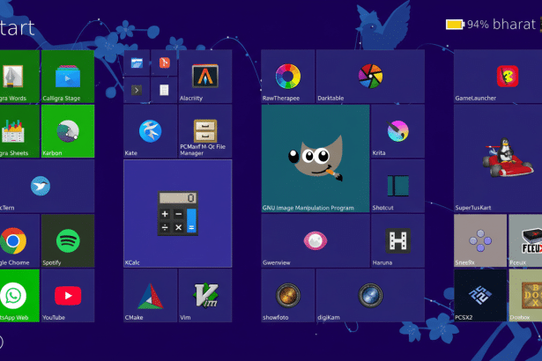The height and width of the screenshot is (361, 542).
Task: Open the Snes9x emulator tile
Action: click(480, 240)
